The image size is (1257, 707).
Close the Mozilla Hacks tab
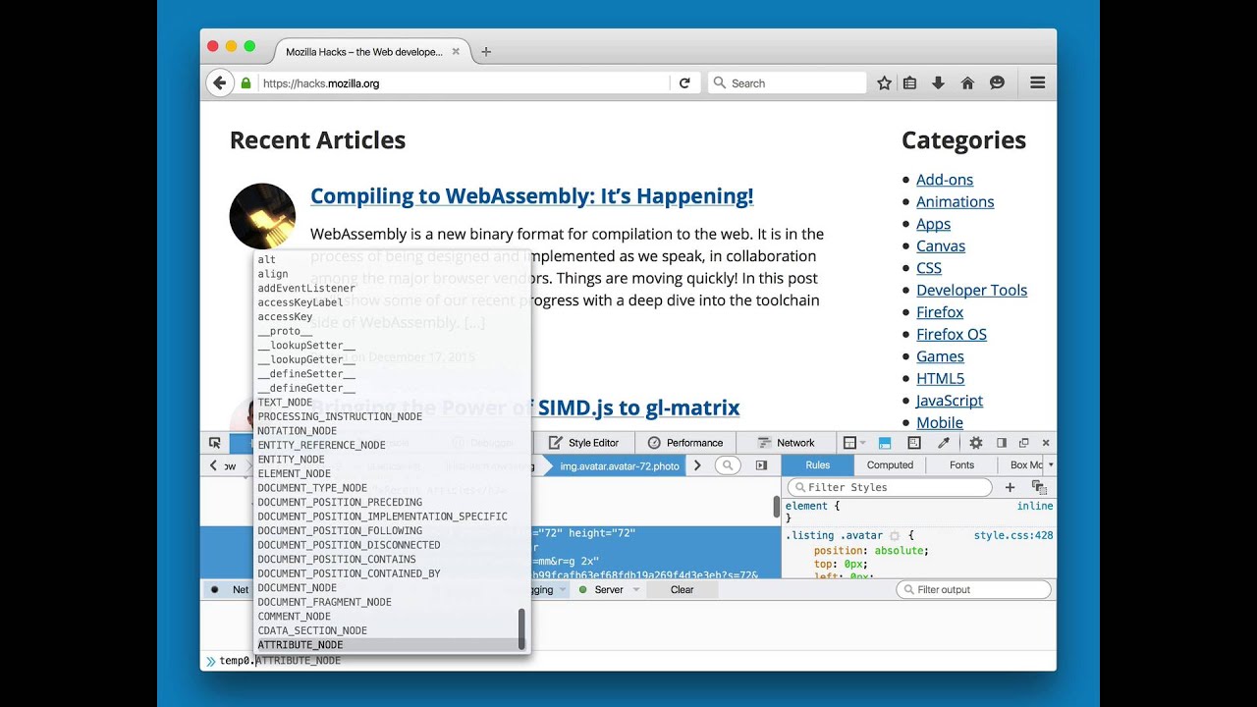456,51
